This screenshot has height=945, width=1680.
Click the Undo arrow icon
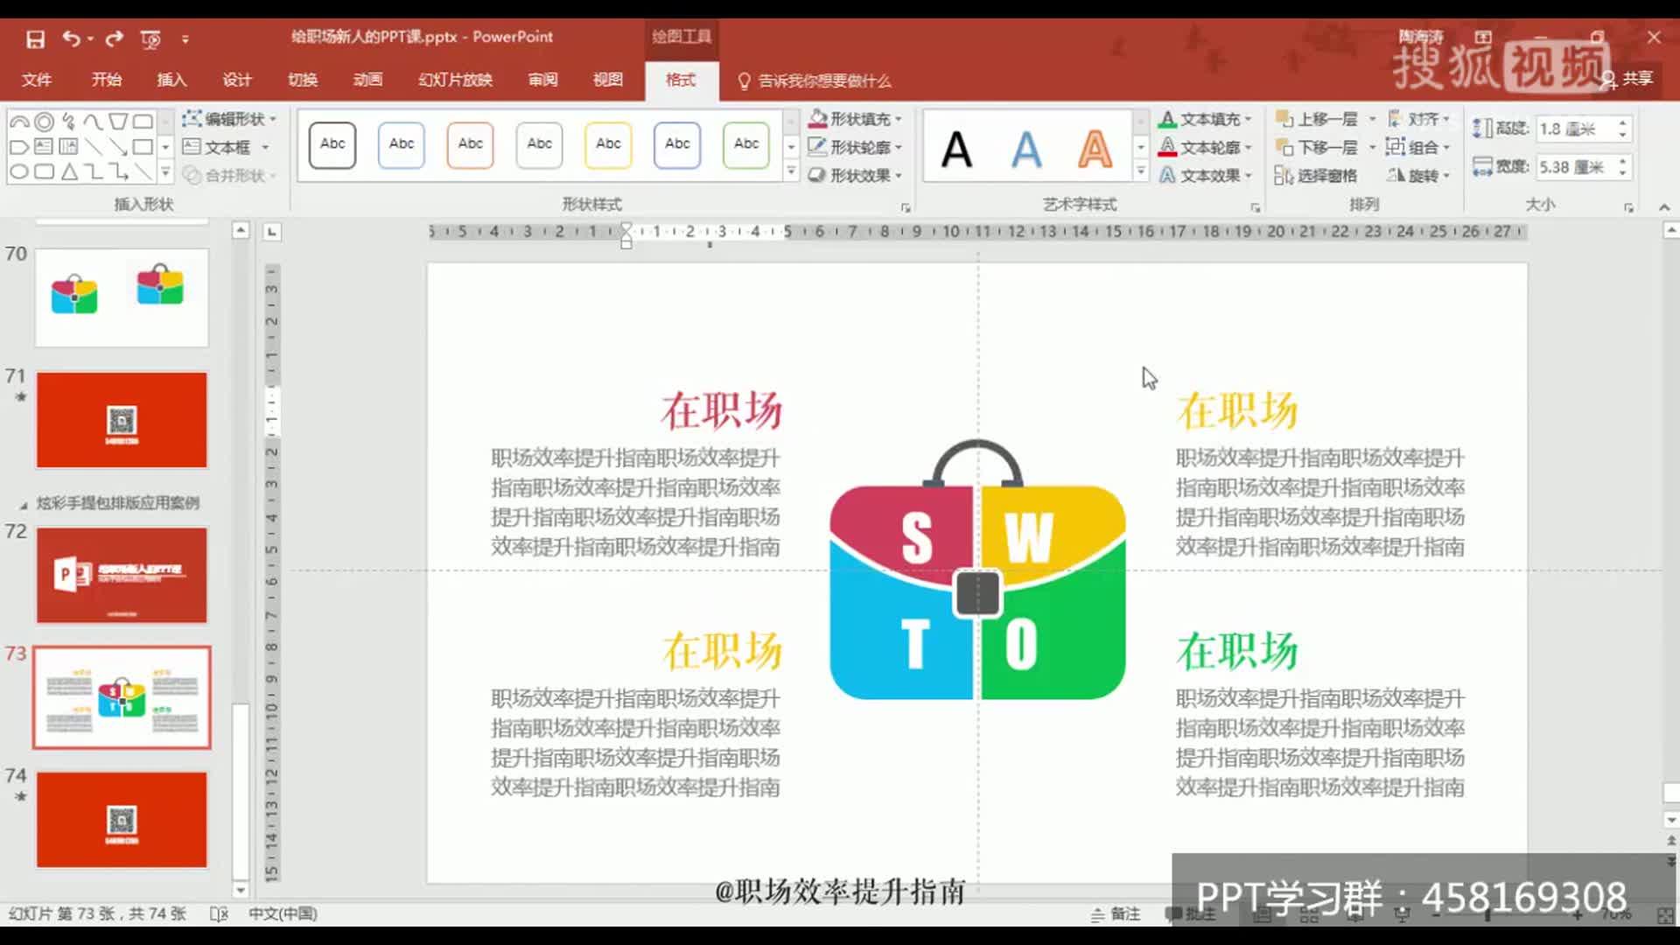71,38
